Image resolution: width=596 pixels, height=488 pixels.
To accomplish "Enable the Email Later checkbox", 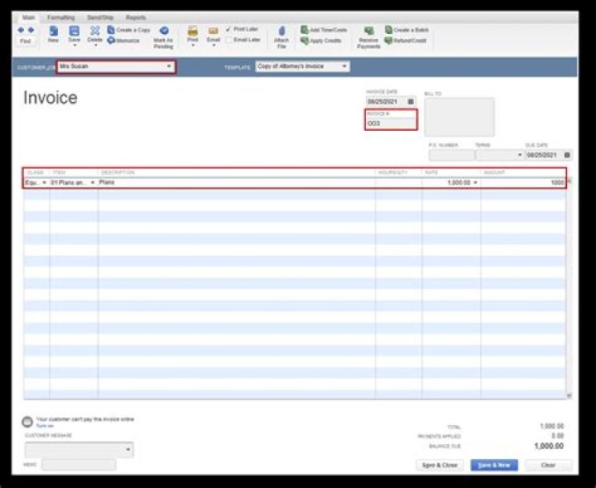I will 228,39.
